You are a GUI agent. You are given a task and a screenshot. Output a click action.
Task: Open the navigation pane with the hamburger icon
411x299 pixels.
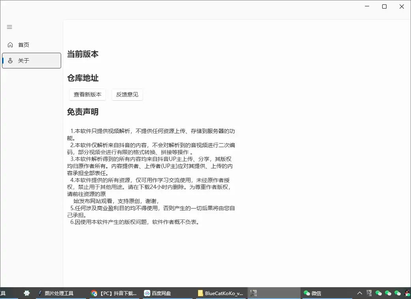[9, 27]
